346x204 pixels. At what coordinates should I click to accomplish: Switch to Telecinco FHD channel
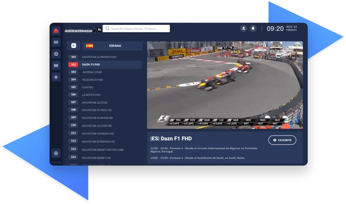tap(92, 80)
